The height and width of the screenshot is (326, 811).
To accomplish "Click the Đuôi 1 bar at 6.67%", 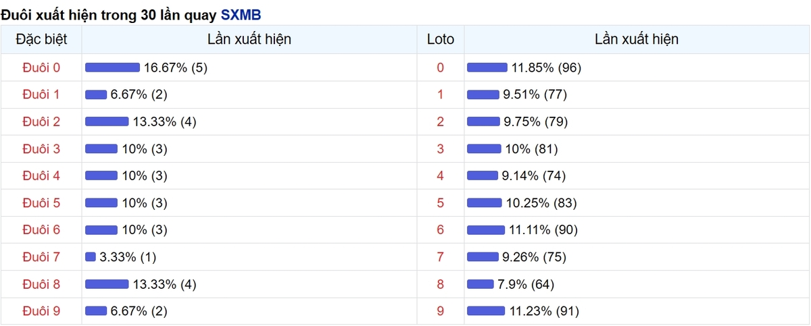I will (x=96, y=94).
